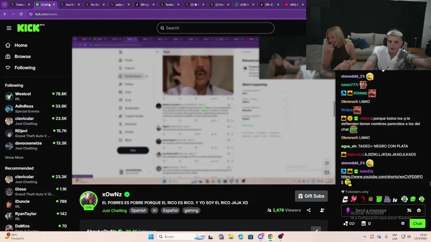Open DeMize recommended channel
The width and height of the screenshot is (431, 242).
[x=36, y=228]
